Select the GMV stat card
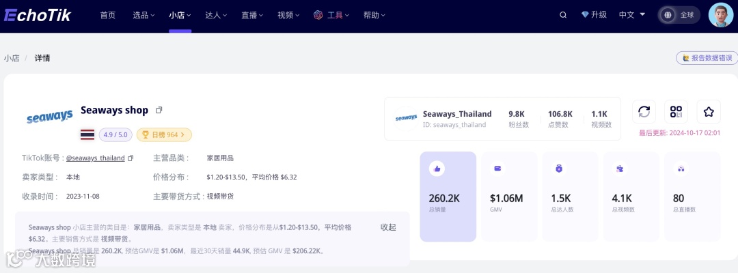This screenshot has width=738, height=273. tap(509, 197)
